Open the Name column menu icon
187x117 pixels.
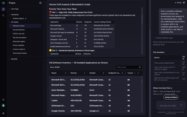click(x=65, y=73)
